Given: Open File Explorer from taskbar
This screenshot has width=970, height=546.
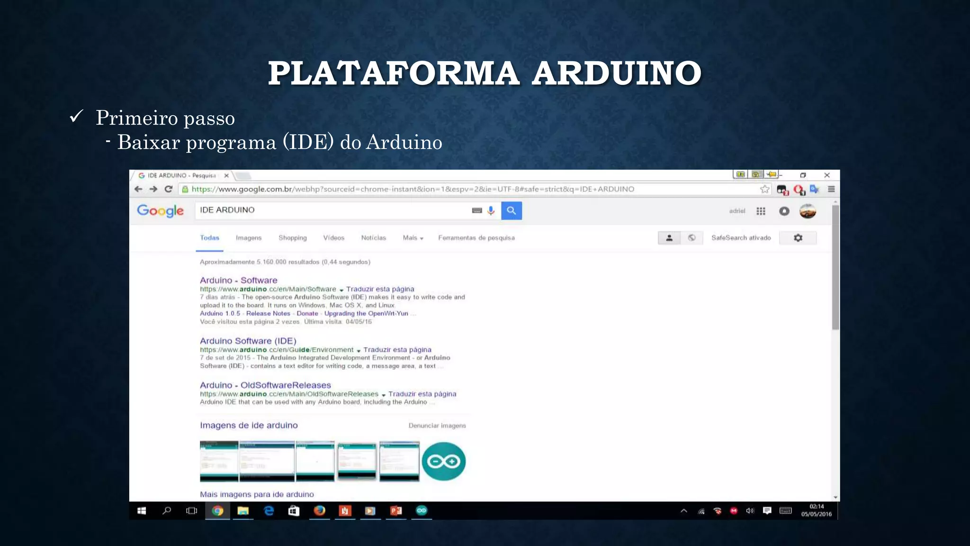Looking at the screenshot, I should tap(243, 510).
